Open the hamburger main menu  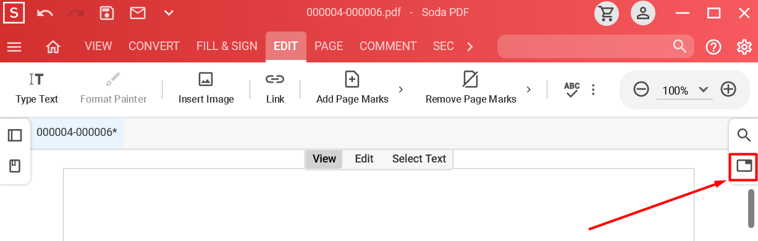14,46
